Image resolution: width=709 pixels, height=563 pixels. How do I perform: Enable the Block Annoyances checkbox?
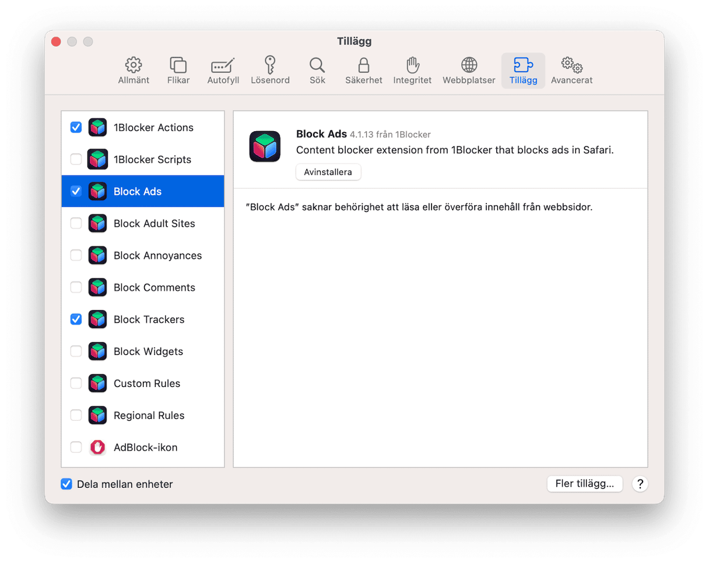[x=76, y=255]
